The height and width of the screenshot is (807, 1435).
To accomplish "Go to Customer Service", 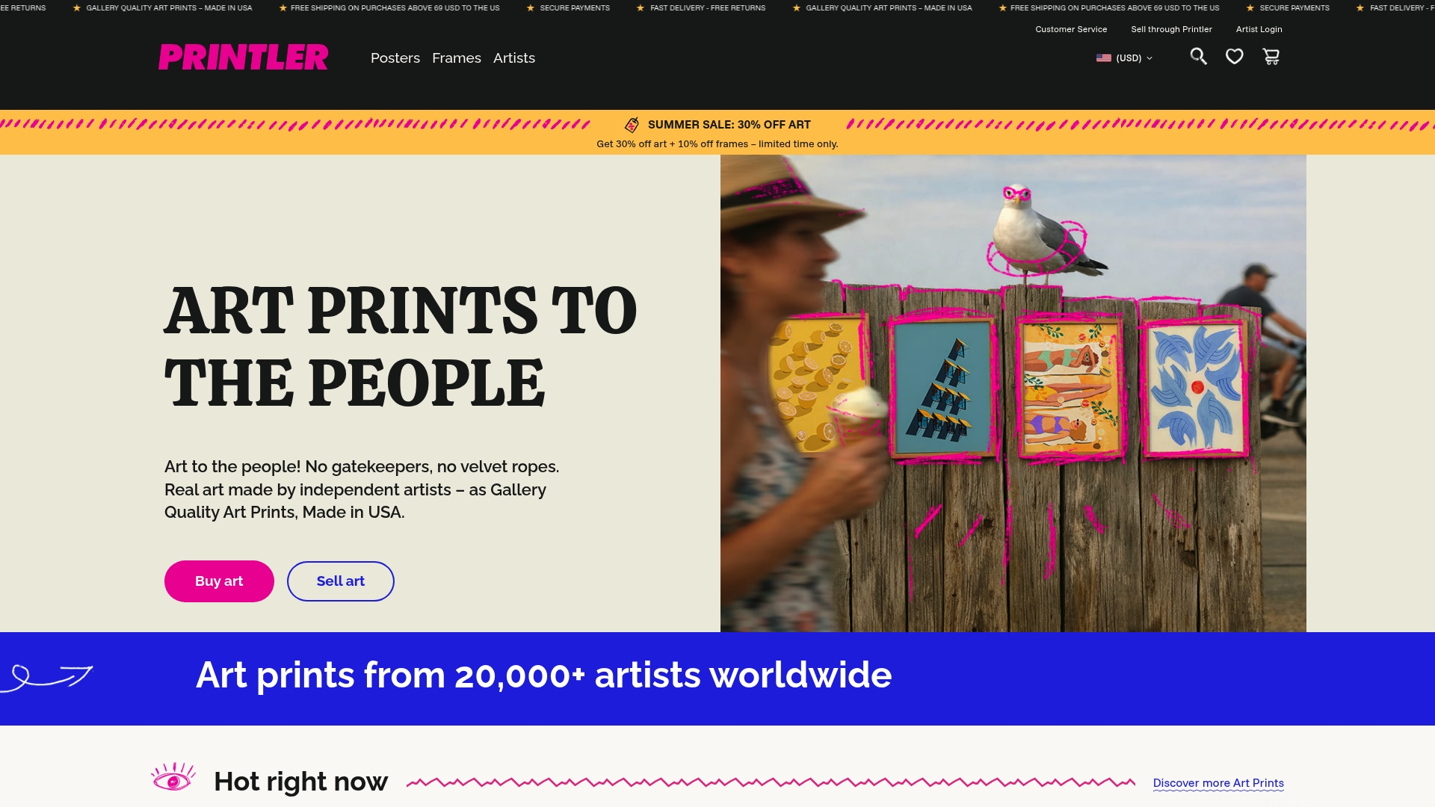I will point(1071,29).
